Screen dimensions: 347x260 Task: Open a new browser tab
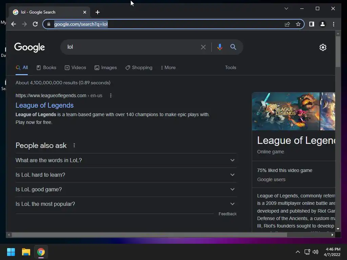[x=98, y=12]
